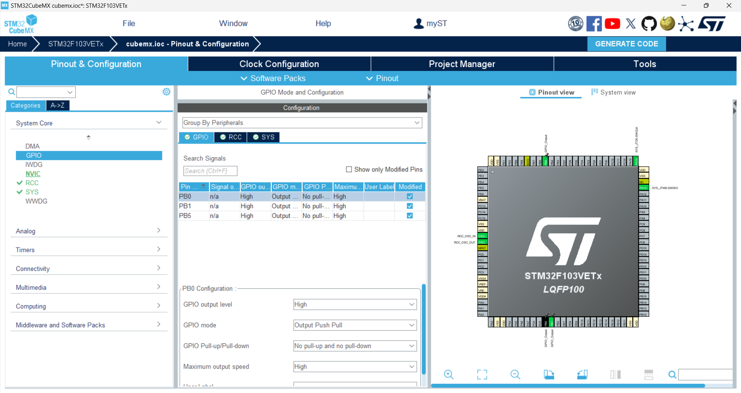Open the X (Twitter) link icon

(x=631, y=24)
